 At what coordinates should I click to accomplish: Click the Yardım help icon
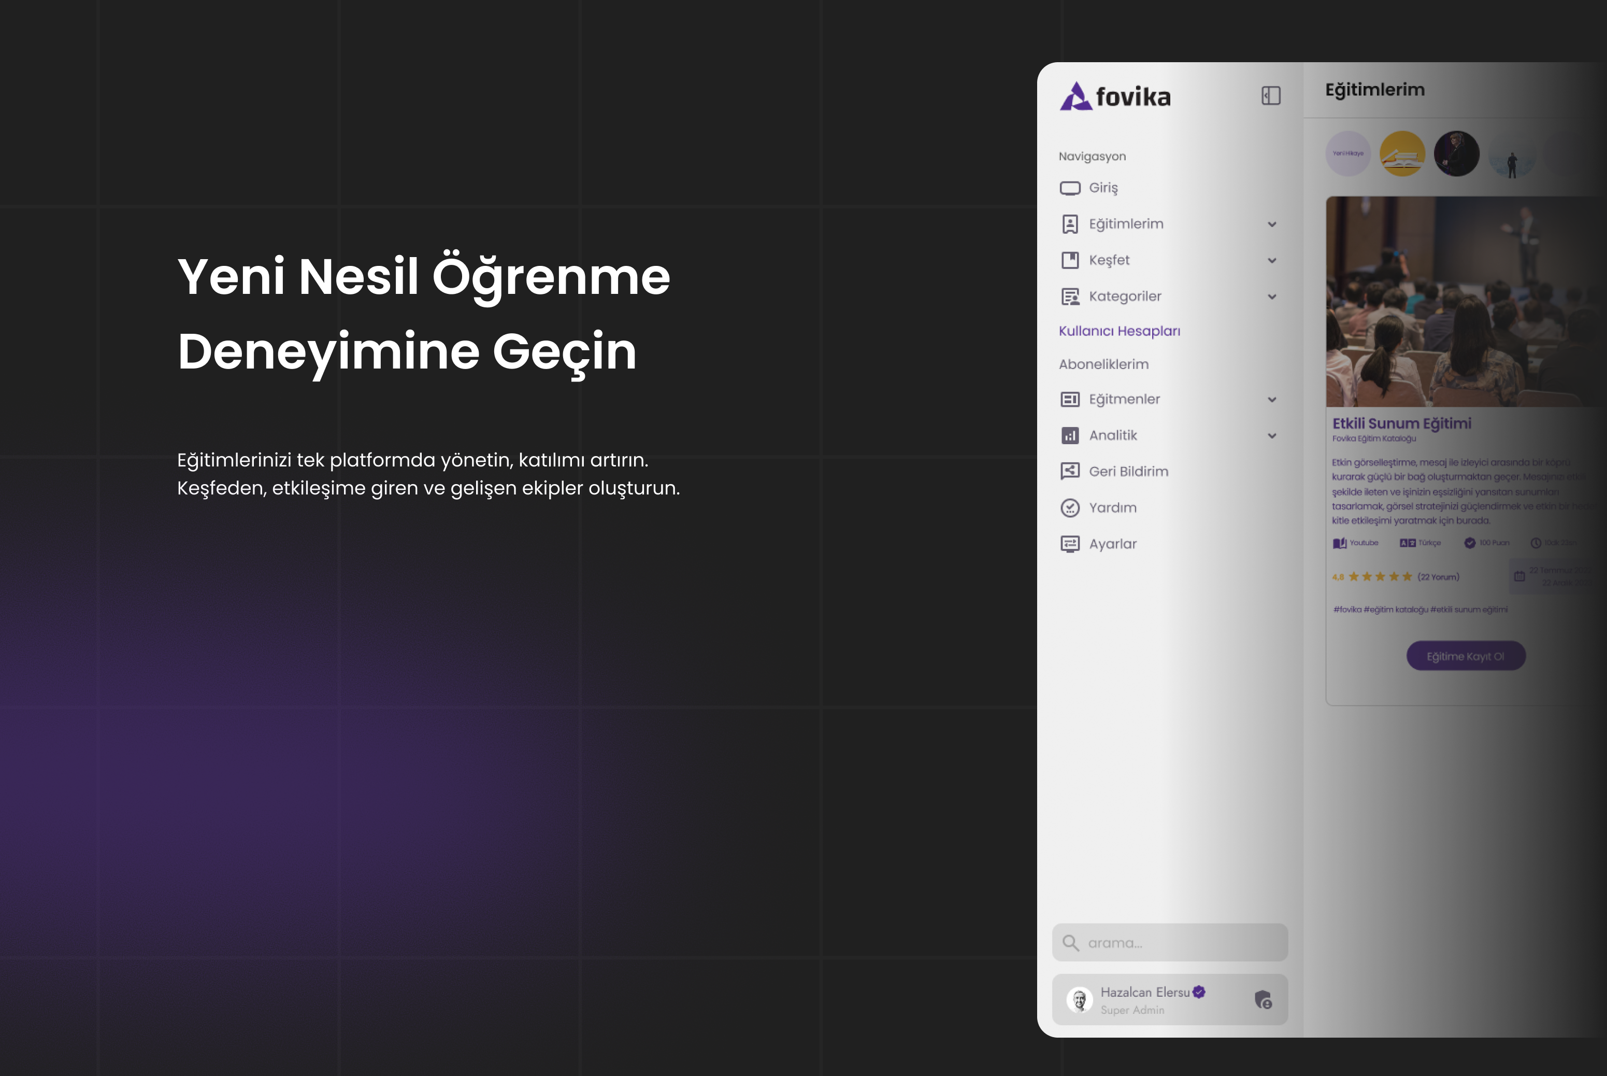coord(1069,508)
